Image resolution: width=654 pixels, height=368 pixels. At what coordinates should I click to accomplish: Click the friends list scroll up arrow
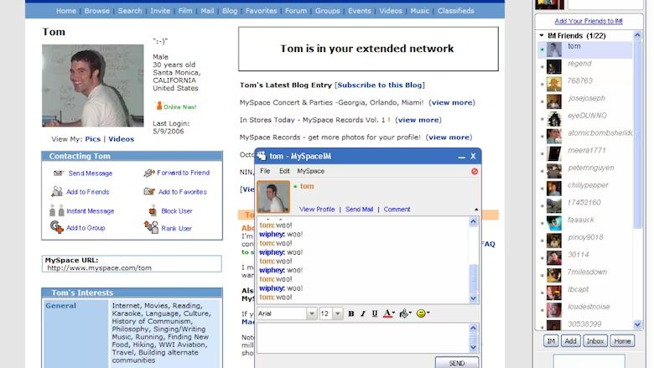point(637,35)
